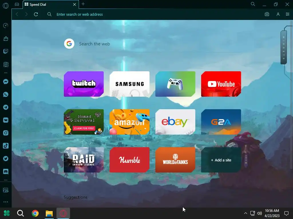The image size is (293, 219).
Task: Open the Nomad Survival tile
Action: coord(84,122)
